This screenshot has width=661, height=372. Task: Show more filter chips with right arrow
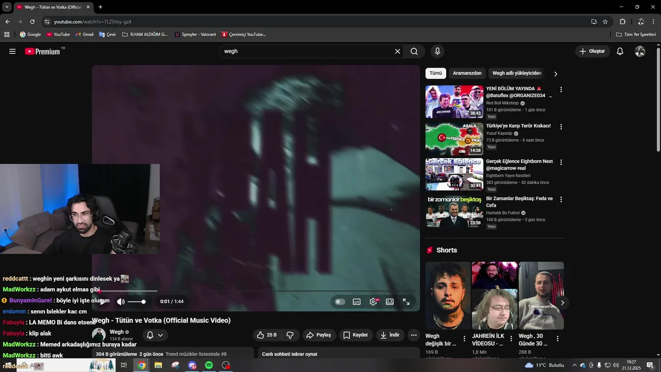tap(556, 74)
